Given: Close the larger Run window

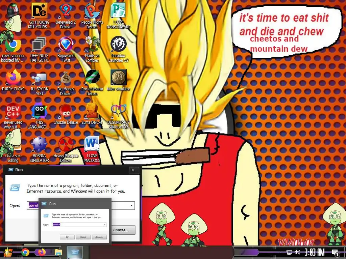Looking at the screenshot, I should click(x=133, y=170).
